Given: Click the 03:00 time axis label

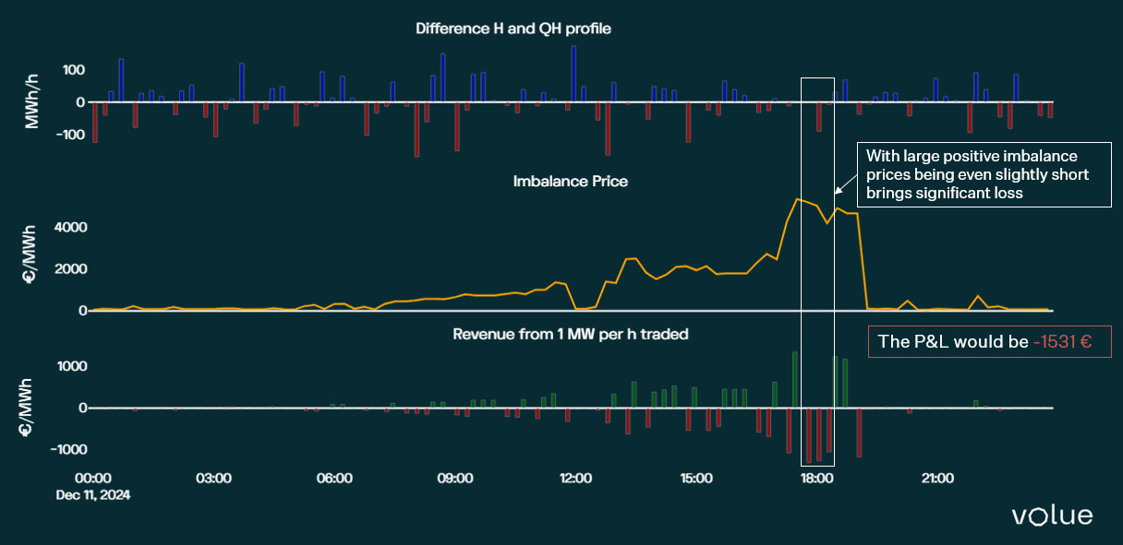Looking at the screenshot, I should [213, 479].
